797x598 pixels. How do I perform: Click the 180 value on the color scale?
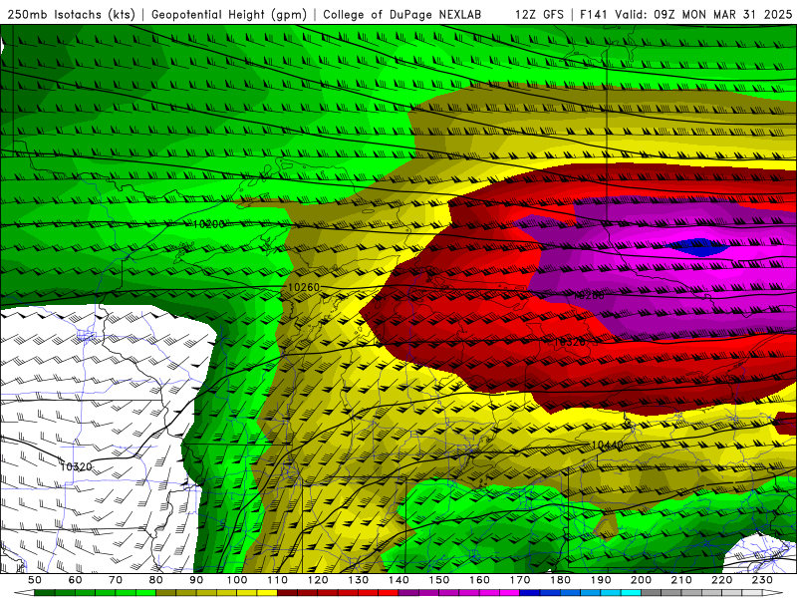tap(560, 580)
